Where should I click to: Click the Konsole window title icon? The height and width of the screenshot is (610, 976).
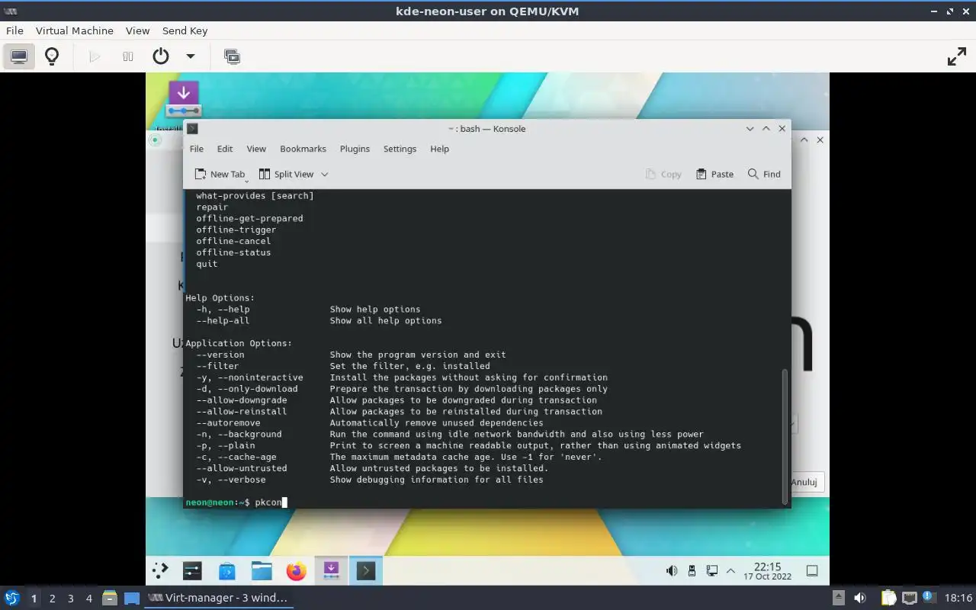click(x=192, y=128)
